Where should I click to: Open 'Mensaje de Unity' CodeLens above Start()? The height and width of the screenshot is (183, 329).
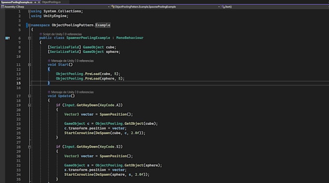(62, 61)
